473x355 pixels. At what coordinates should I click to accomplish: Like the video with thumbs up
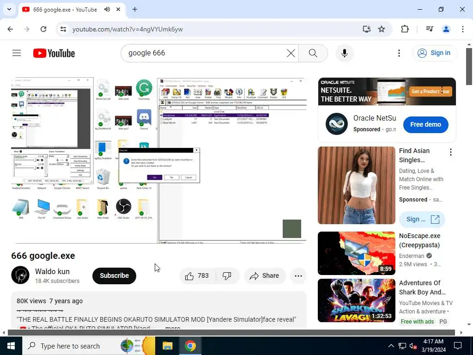pyautogui.click(x=197, y=275)
